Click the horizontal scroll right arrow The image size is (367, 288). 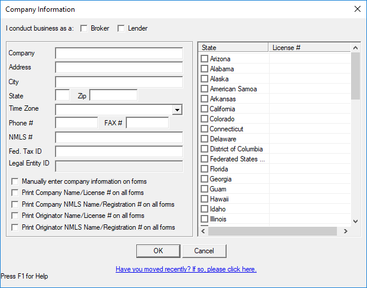point(346,231)
